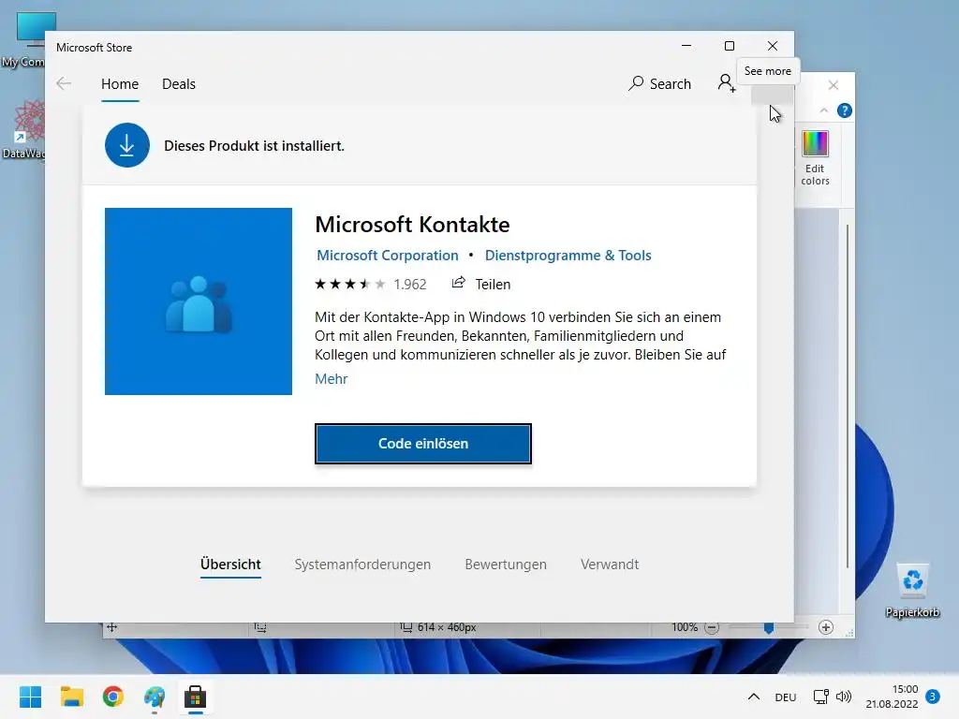Click the Dieses Produkt ist installiert message
Screen dimensions: 959x719
(x=255, y=146)
